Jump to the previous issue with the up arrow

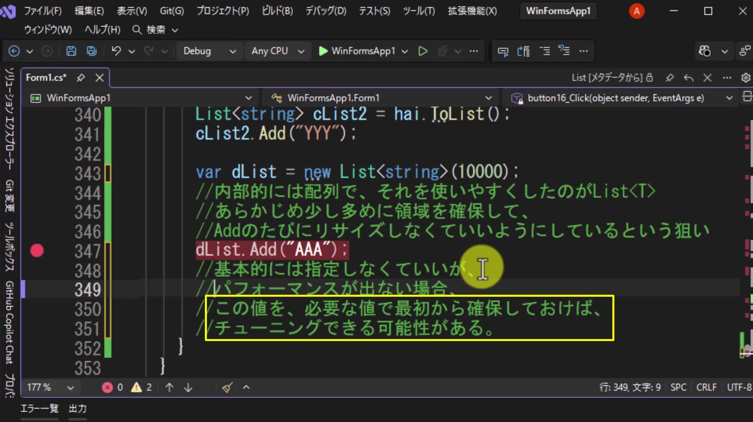(169, 387)
